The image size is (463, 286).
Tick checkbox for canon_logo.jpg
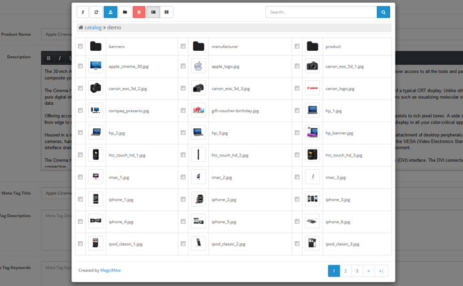297,88
